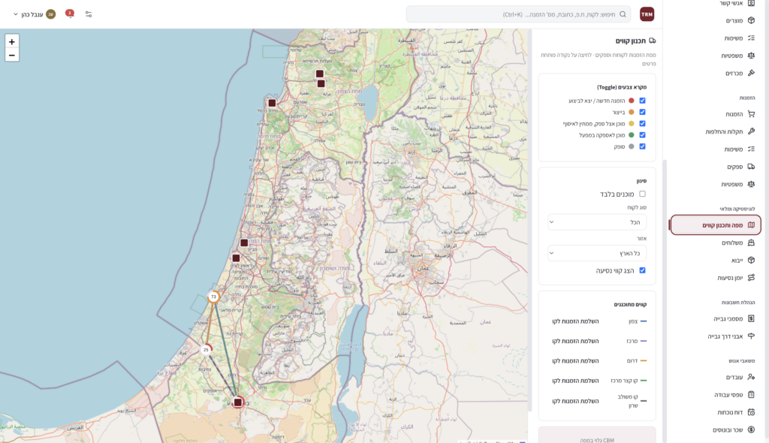Viewport: 769px width, 443px height.
Task: Click the red dot beside הזמנה חדשה
Action: click(631, 101)
